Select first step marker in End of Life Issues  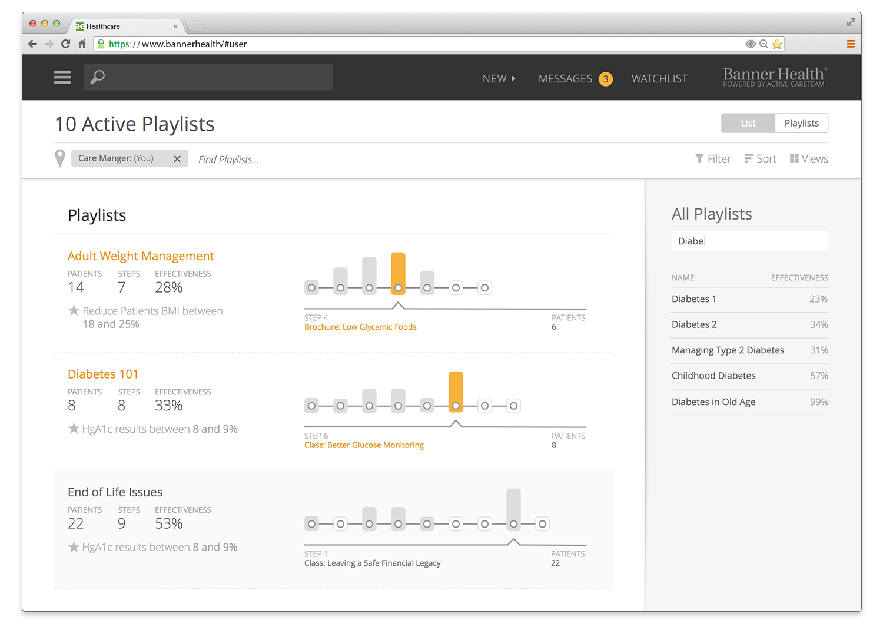pos(312,524)
